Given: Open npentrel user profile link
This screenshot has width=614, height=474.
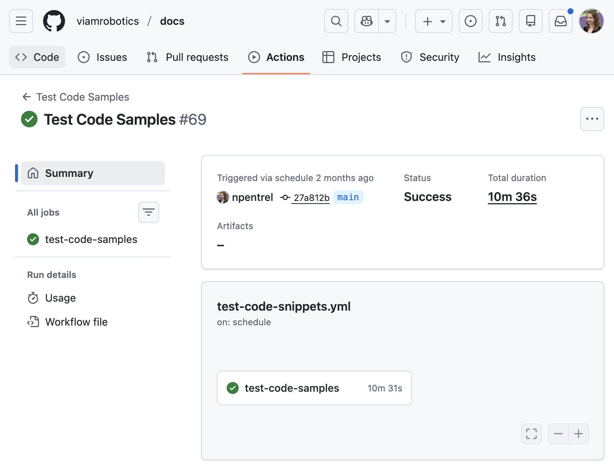Looking at the screenshot, I should click(x=252, y=197).
